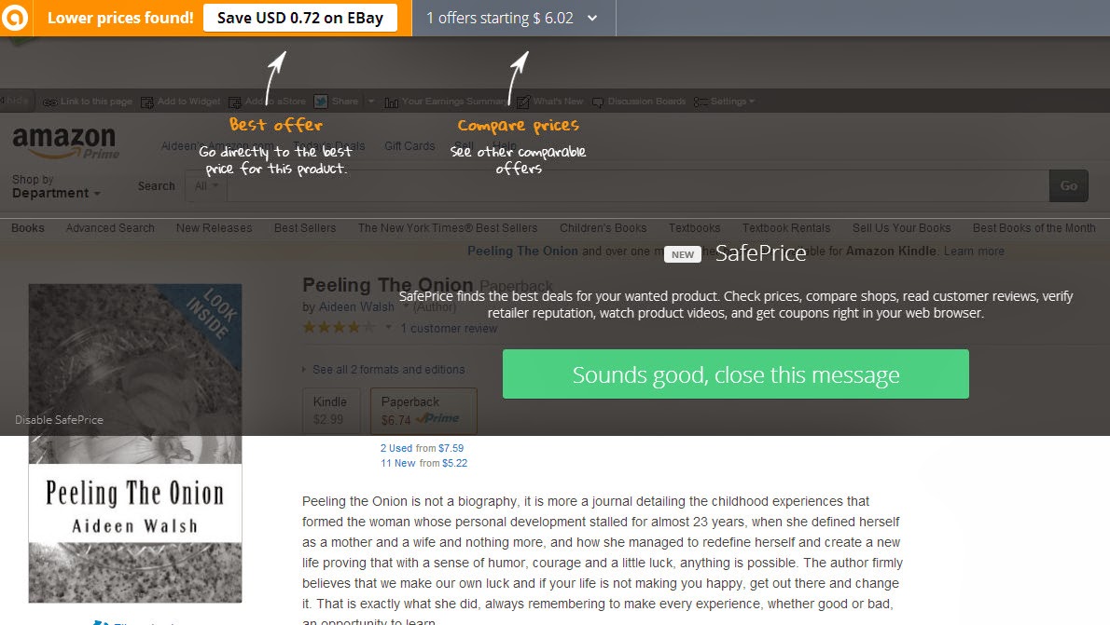This screenshot has width=1110, height=625.
Task: Open Advanced Search tab
Action: click(110, 227)
